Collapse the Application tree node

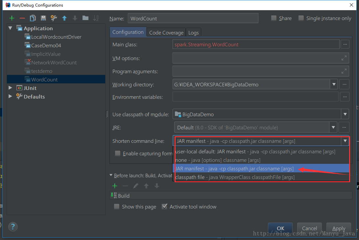pyautogui.click(x=10, y=28)
